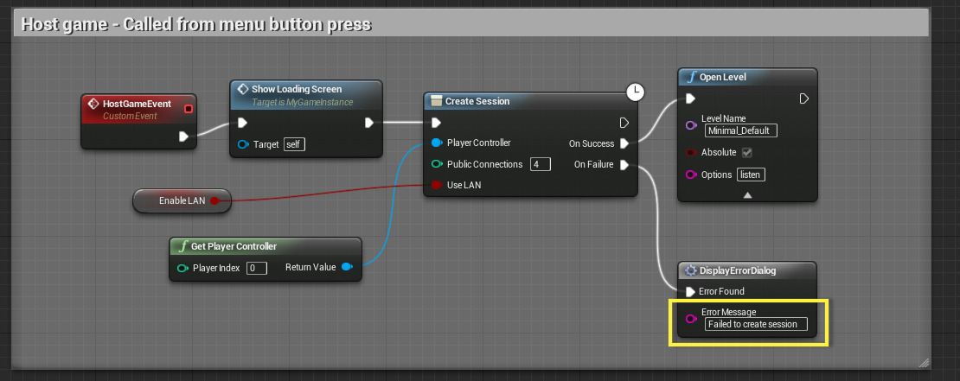The image size is (960, 381).
Task: Click the latent clock icon on Create Session
Action: pos(637,92)
